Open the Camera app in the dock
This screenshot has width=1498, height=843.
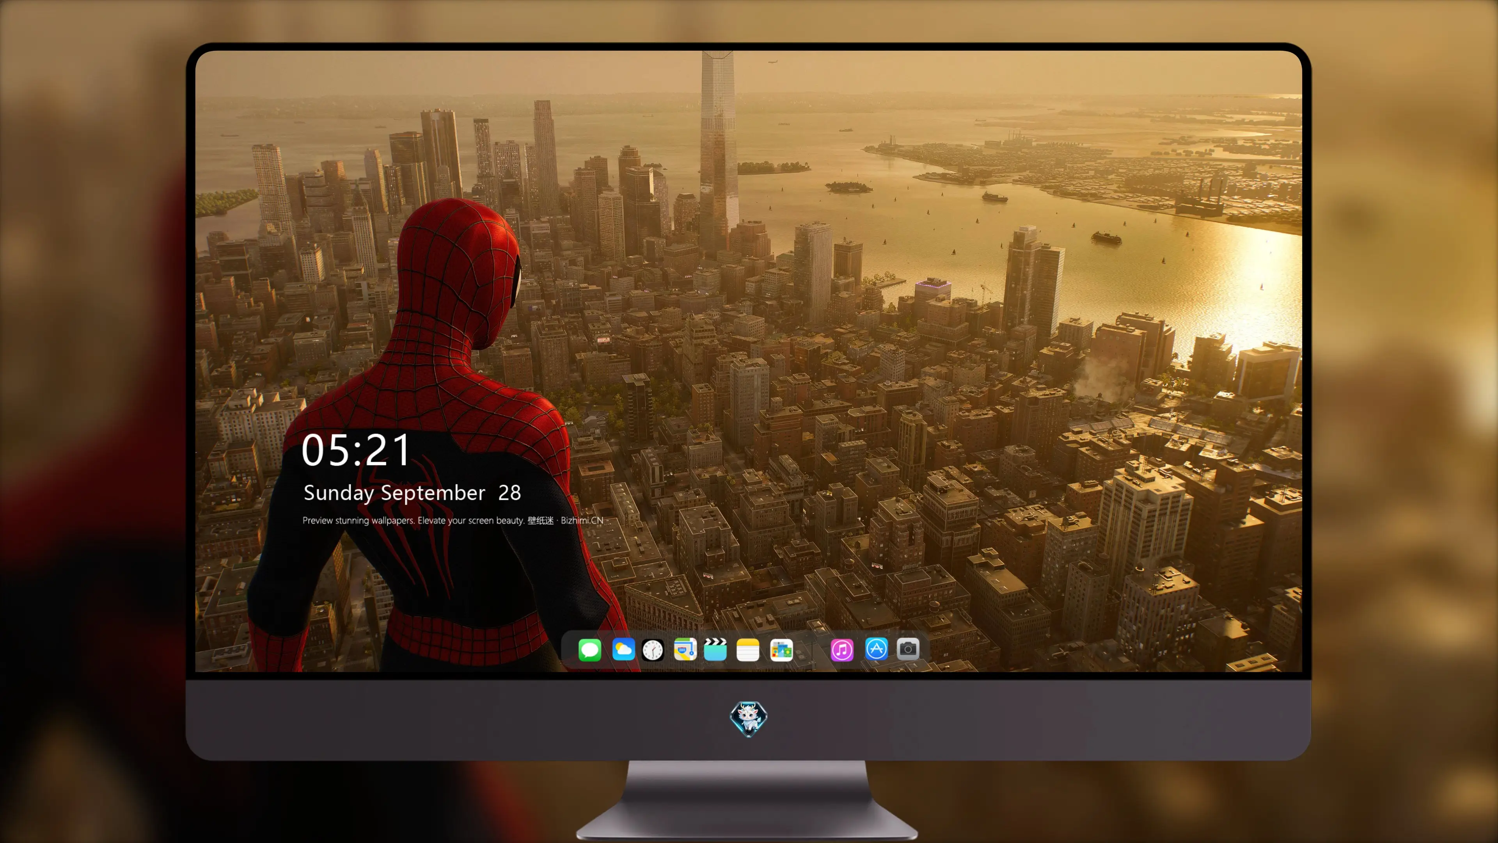(908, 649)
